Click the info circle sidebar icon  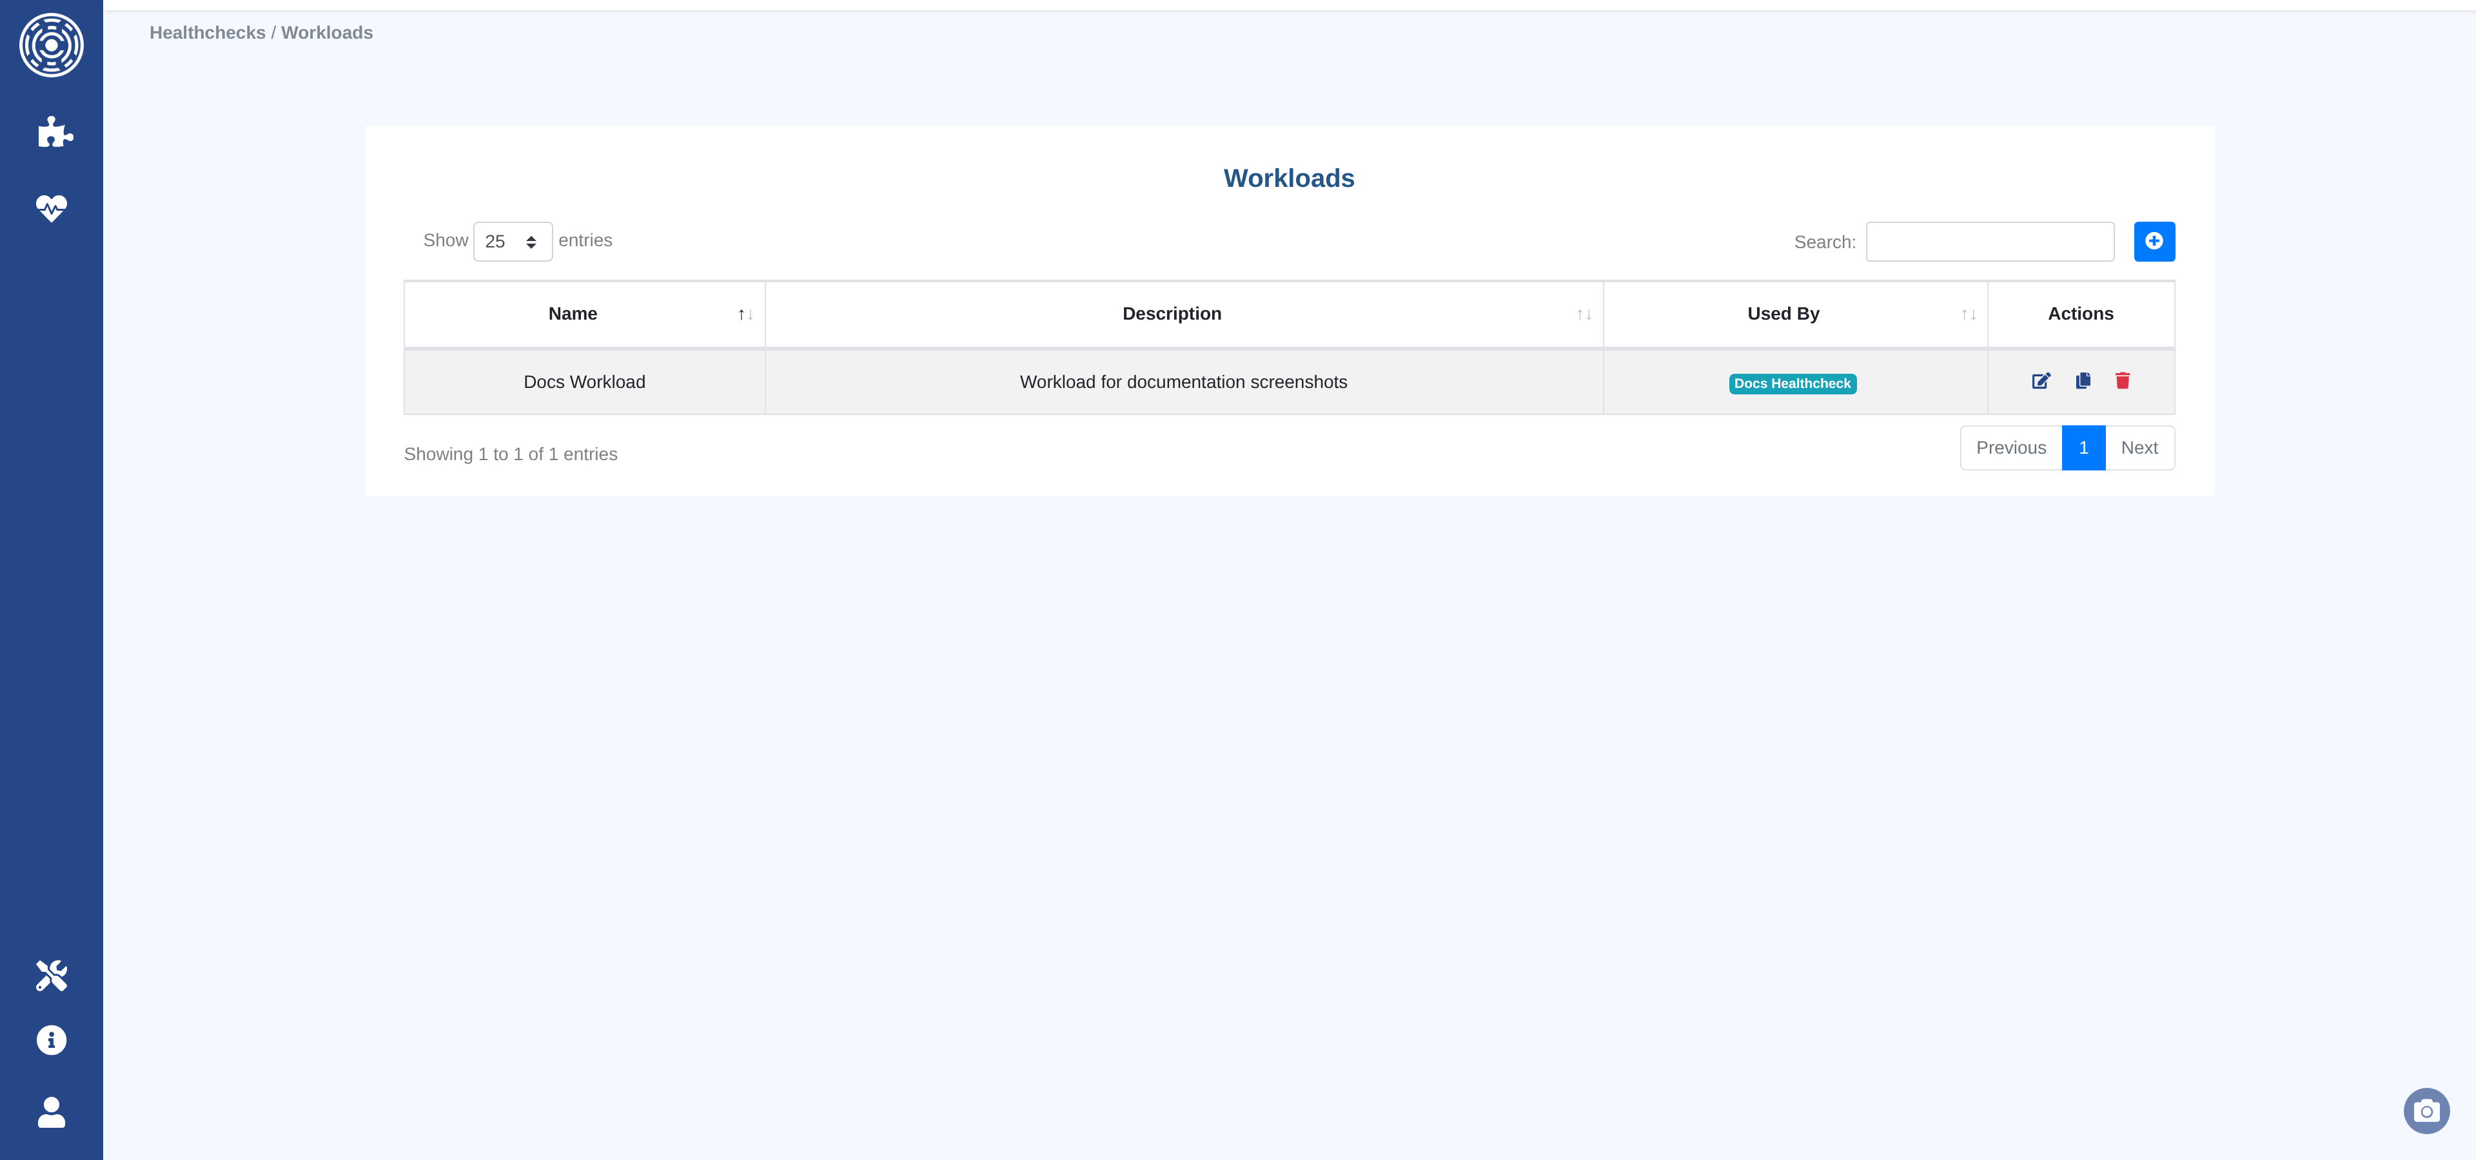coord(51,1040)
